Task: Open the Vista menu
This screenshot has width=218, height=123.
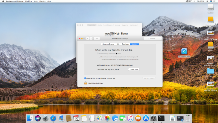Action: [36, 1]
